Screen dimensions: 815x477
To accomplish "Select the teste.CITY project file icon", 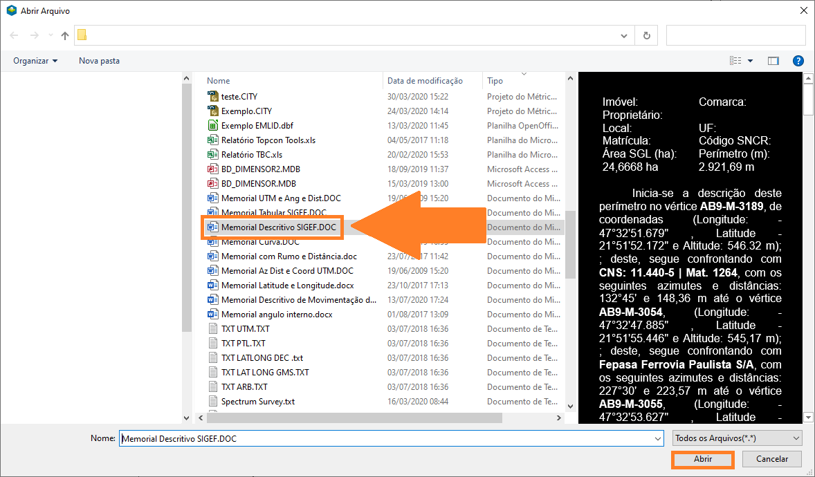I will (213, 97).
